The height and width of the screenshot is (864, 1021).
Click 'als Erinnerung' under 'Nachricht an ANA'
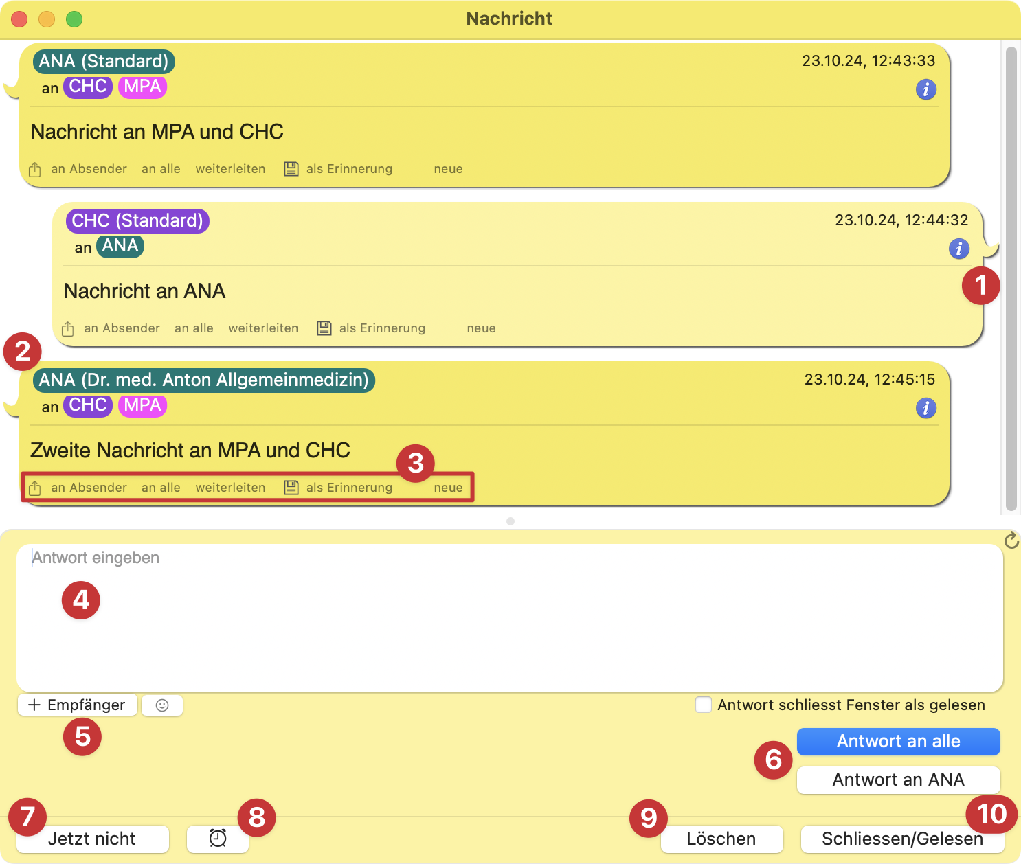(383, 328)
